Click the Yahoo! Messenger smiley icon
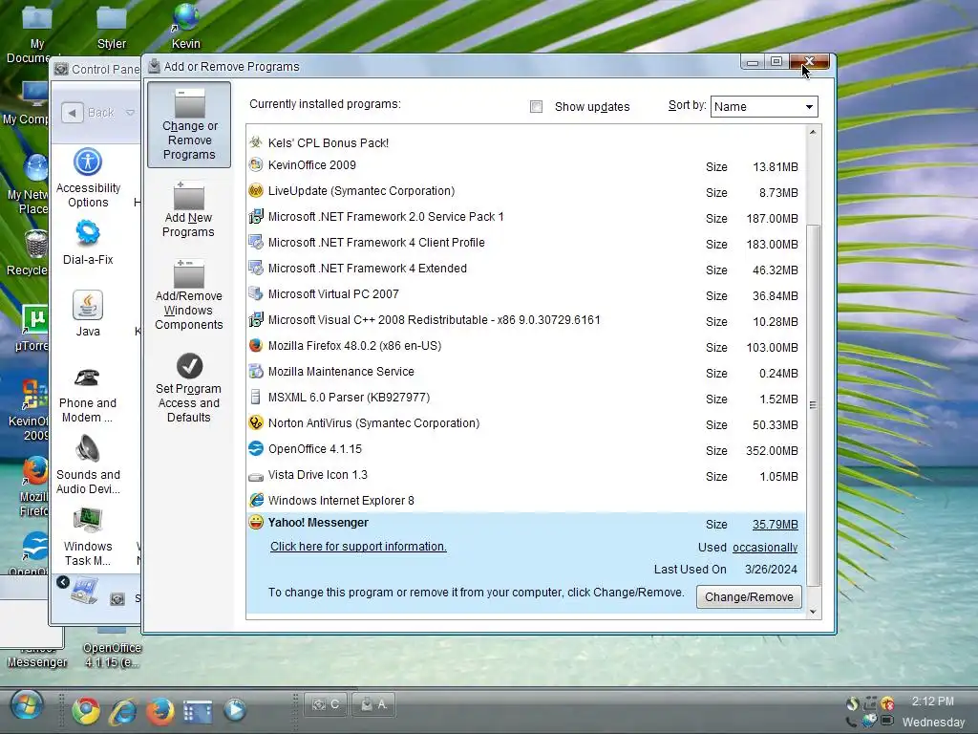Image resolution: width=978 pixels, height=734 pixels. 256,523
